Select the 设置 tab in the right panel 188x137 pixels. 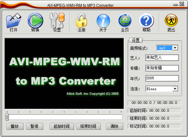pos(136,40)
